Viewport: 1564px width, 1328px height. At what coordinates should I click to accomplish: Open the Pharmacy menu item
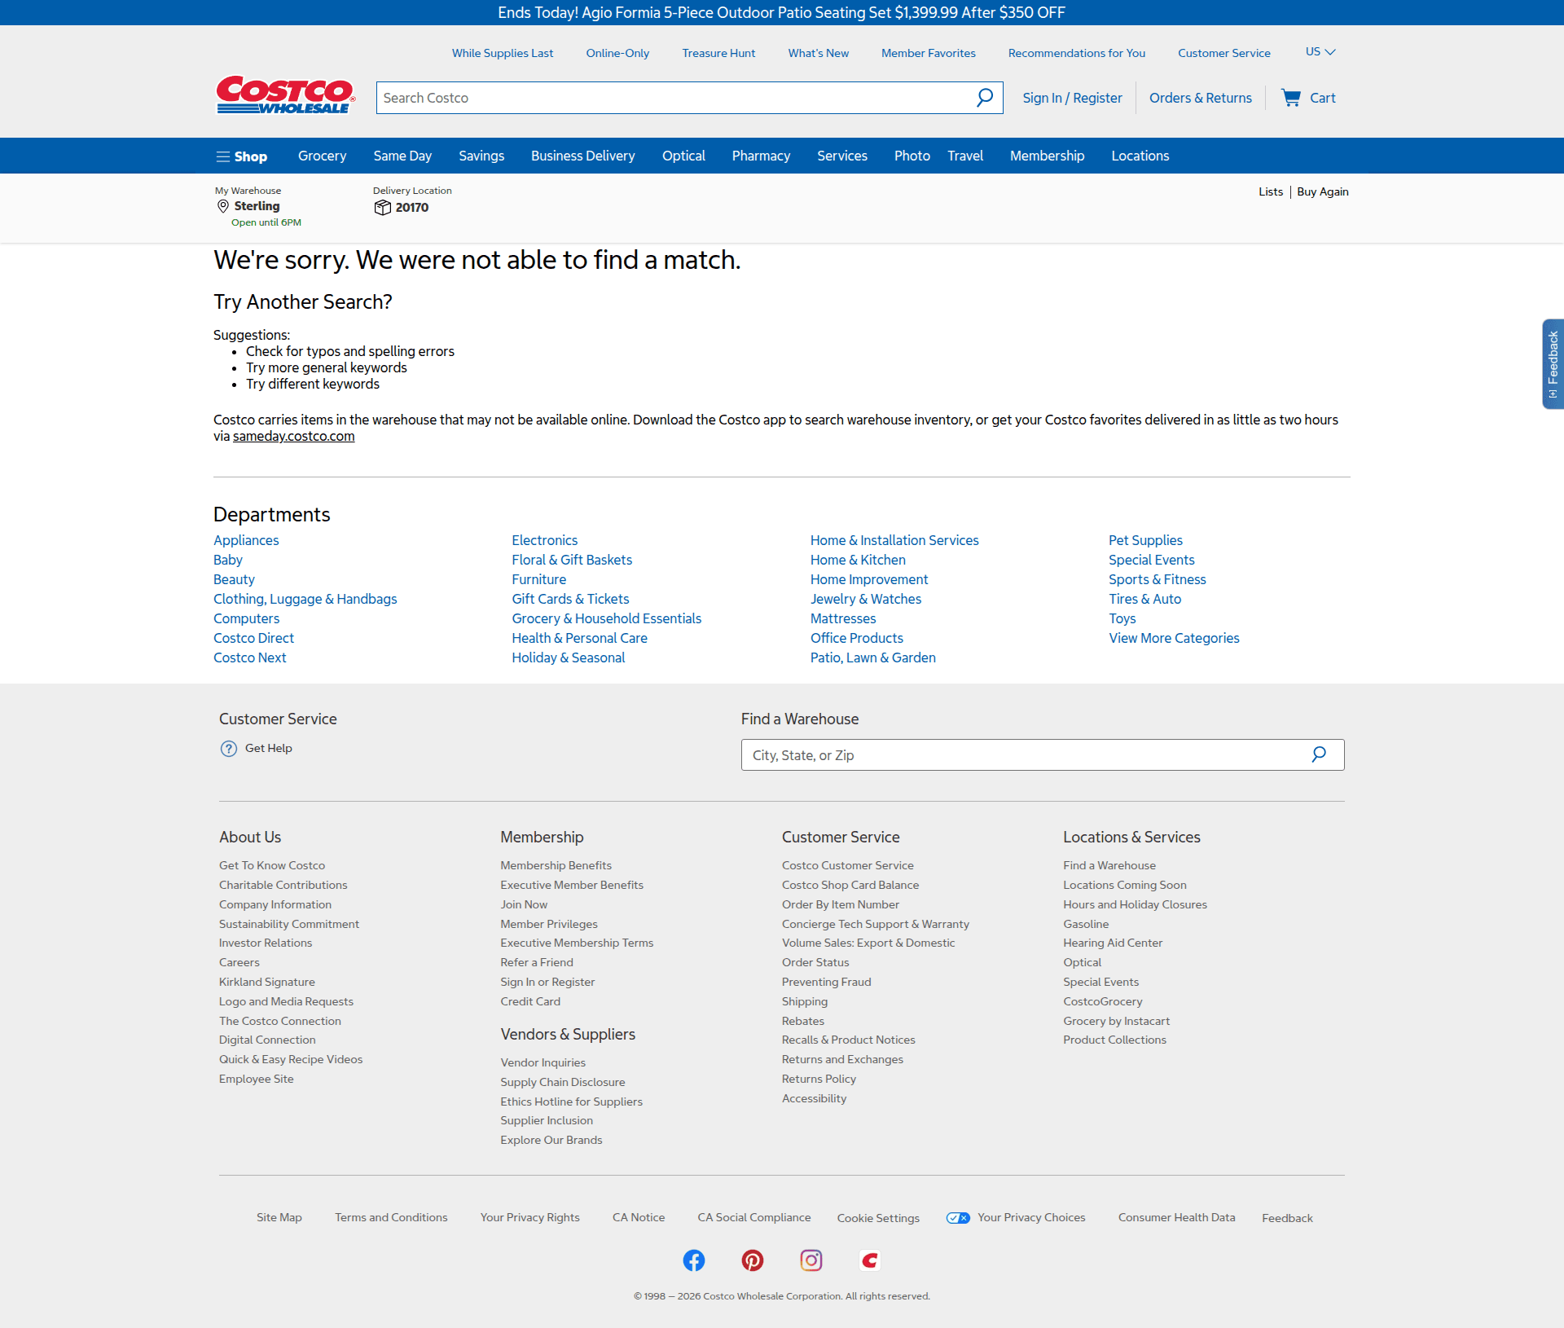tap(761, 156)
